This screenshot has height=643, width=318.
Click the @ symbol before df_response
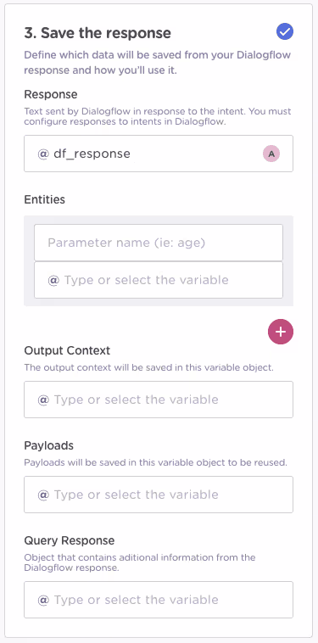pos(43,154)
